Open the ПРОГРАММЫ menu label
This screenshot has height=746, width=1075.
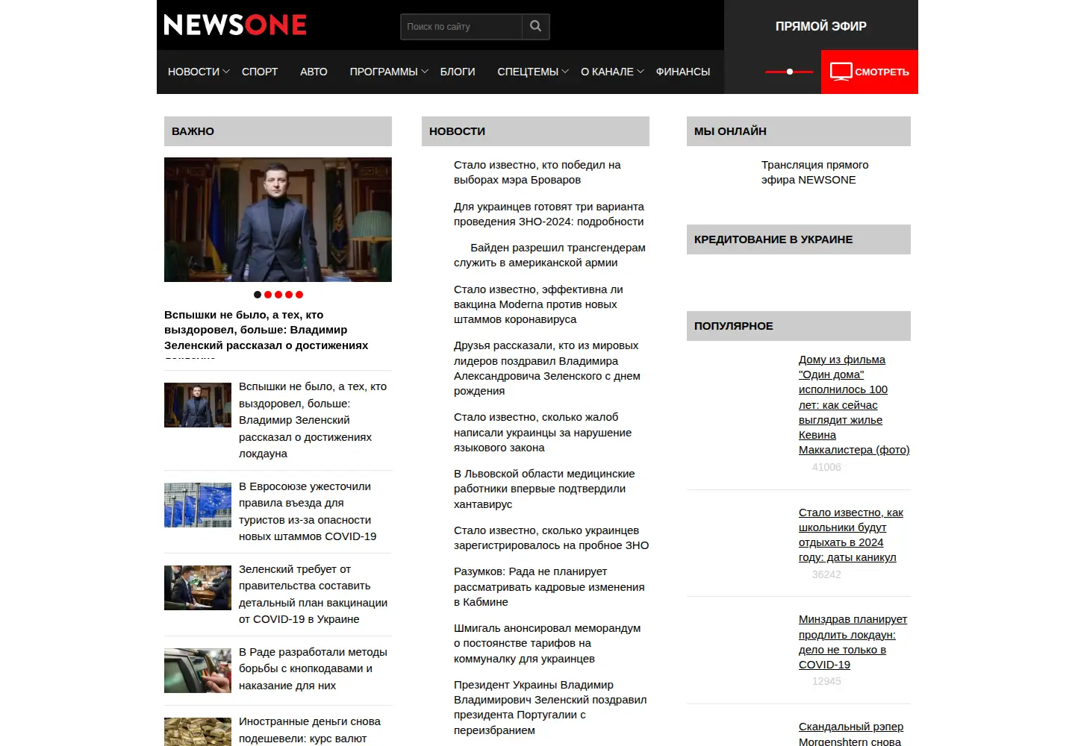(x=384, y=72)
